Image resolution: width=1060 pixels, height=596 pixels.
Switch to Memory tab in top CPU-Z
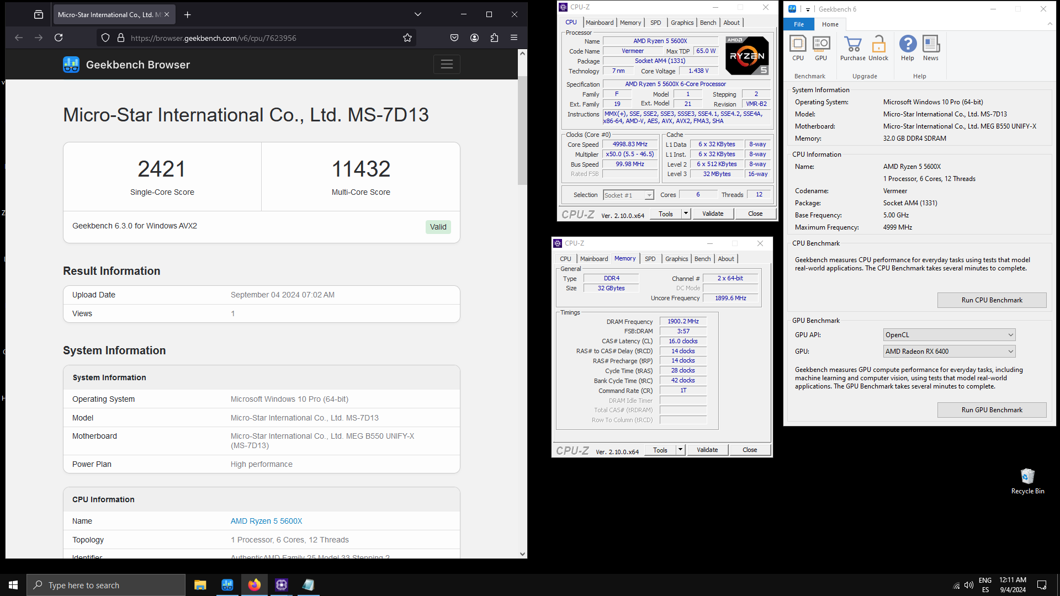point(630,23)
